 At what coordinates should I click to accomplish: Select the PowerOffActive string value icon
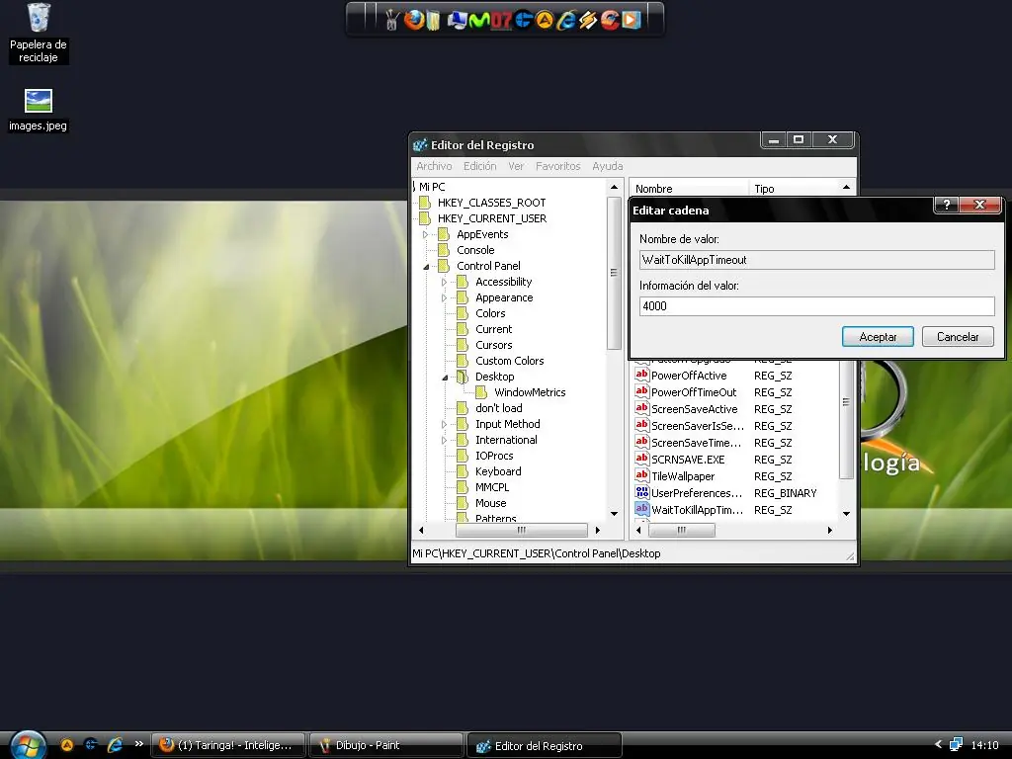click(x=641, y=375)
